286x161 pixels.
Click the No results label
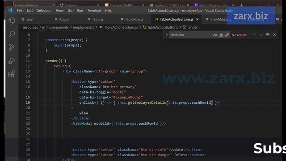coord(239,35)
